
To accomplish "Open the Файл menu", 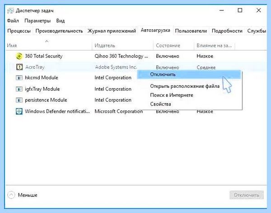I will pyautogui.click(x=13, y=21).
